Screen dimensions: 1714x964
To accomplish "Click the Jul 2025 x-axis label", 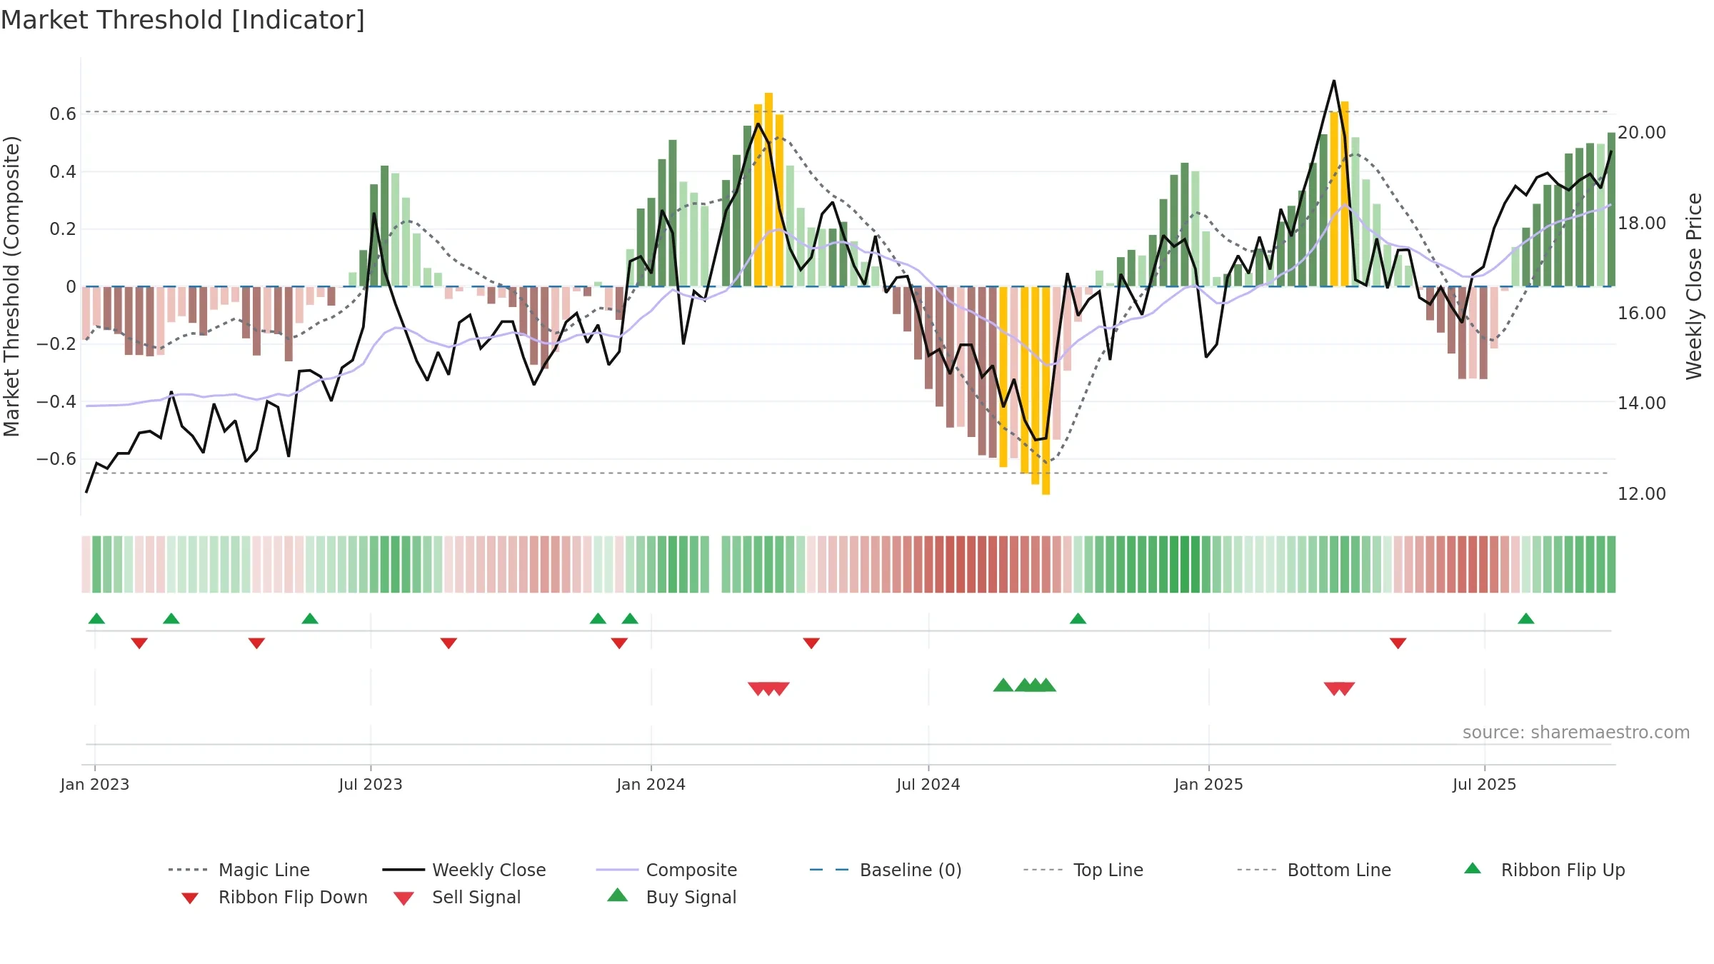I will [1484, 785].
